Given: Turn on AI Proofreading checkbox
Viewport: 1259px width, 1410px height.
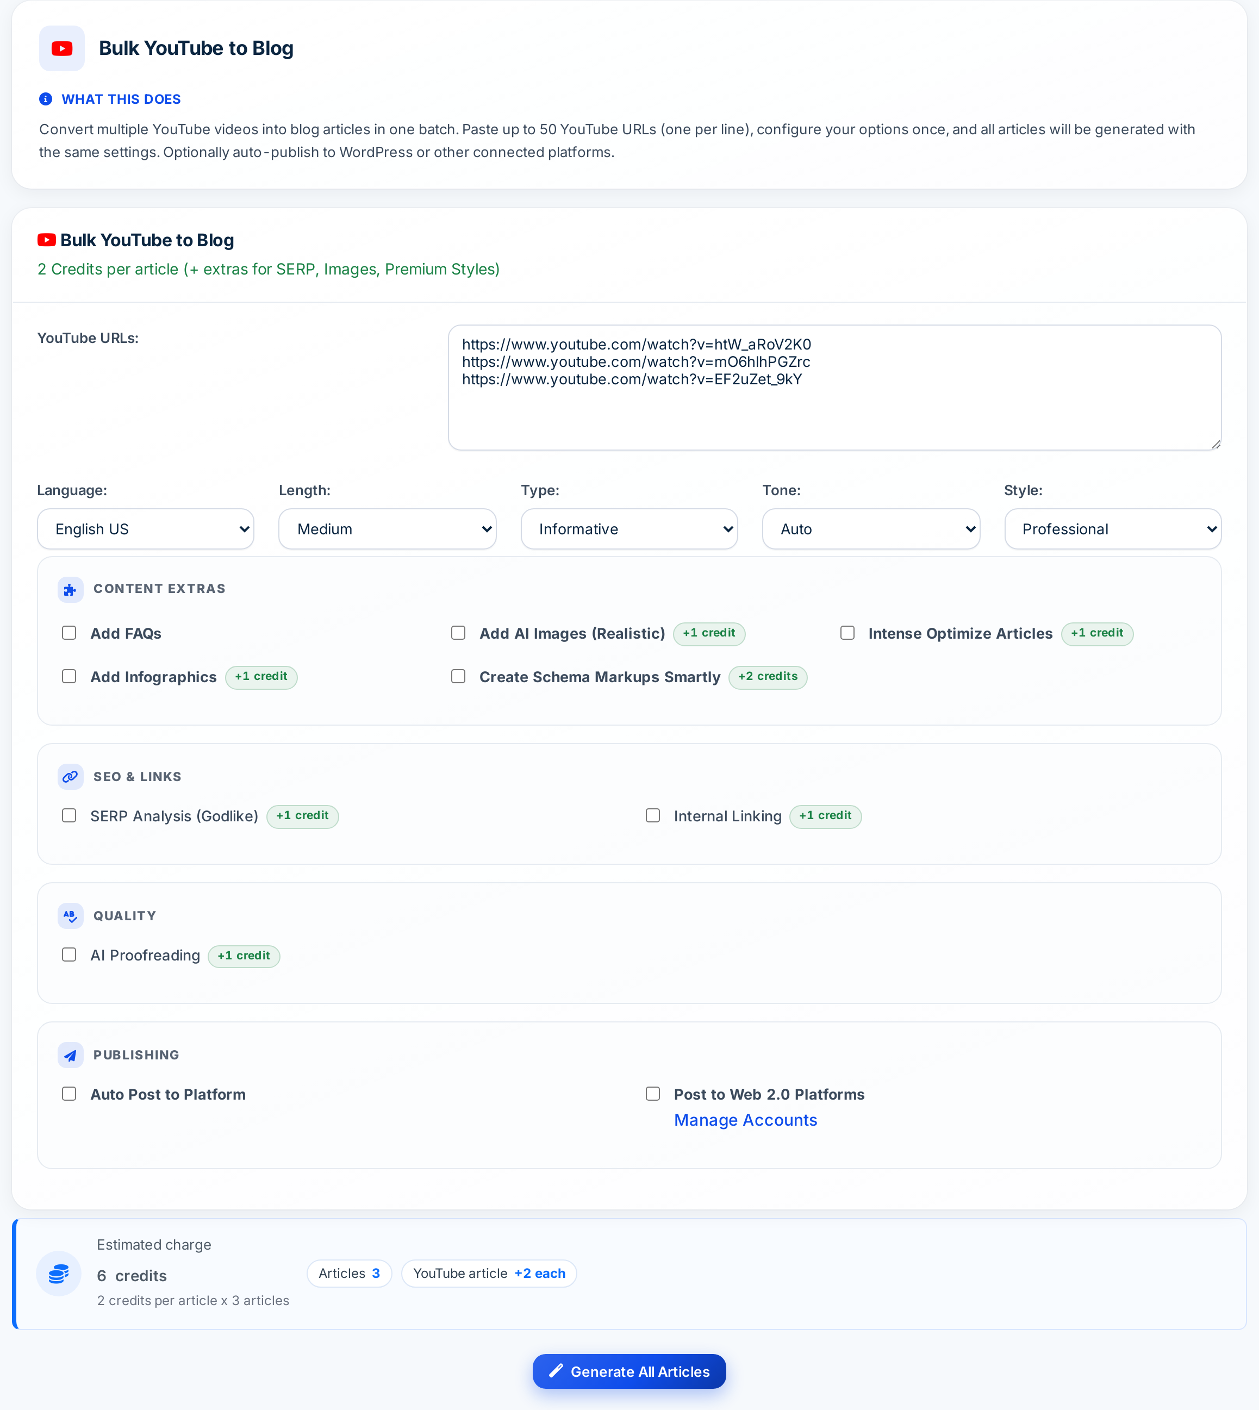Looking at the screenshot, I should [x=69, y=954].
